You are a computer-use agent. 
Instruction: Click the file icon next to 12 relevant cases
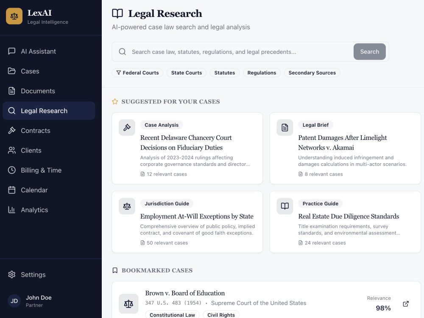[x=142, y=174]
